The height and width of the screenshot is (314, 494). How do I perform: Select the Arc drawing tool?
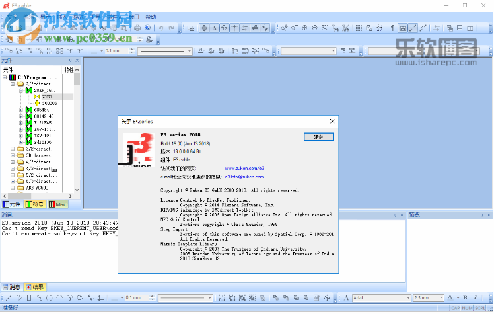point(59,297)
